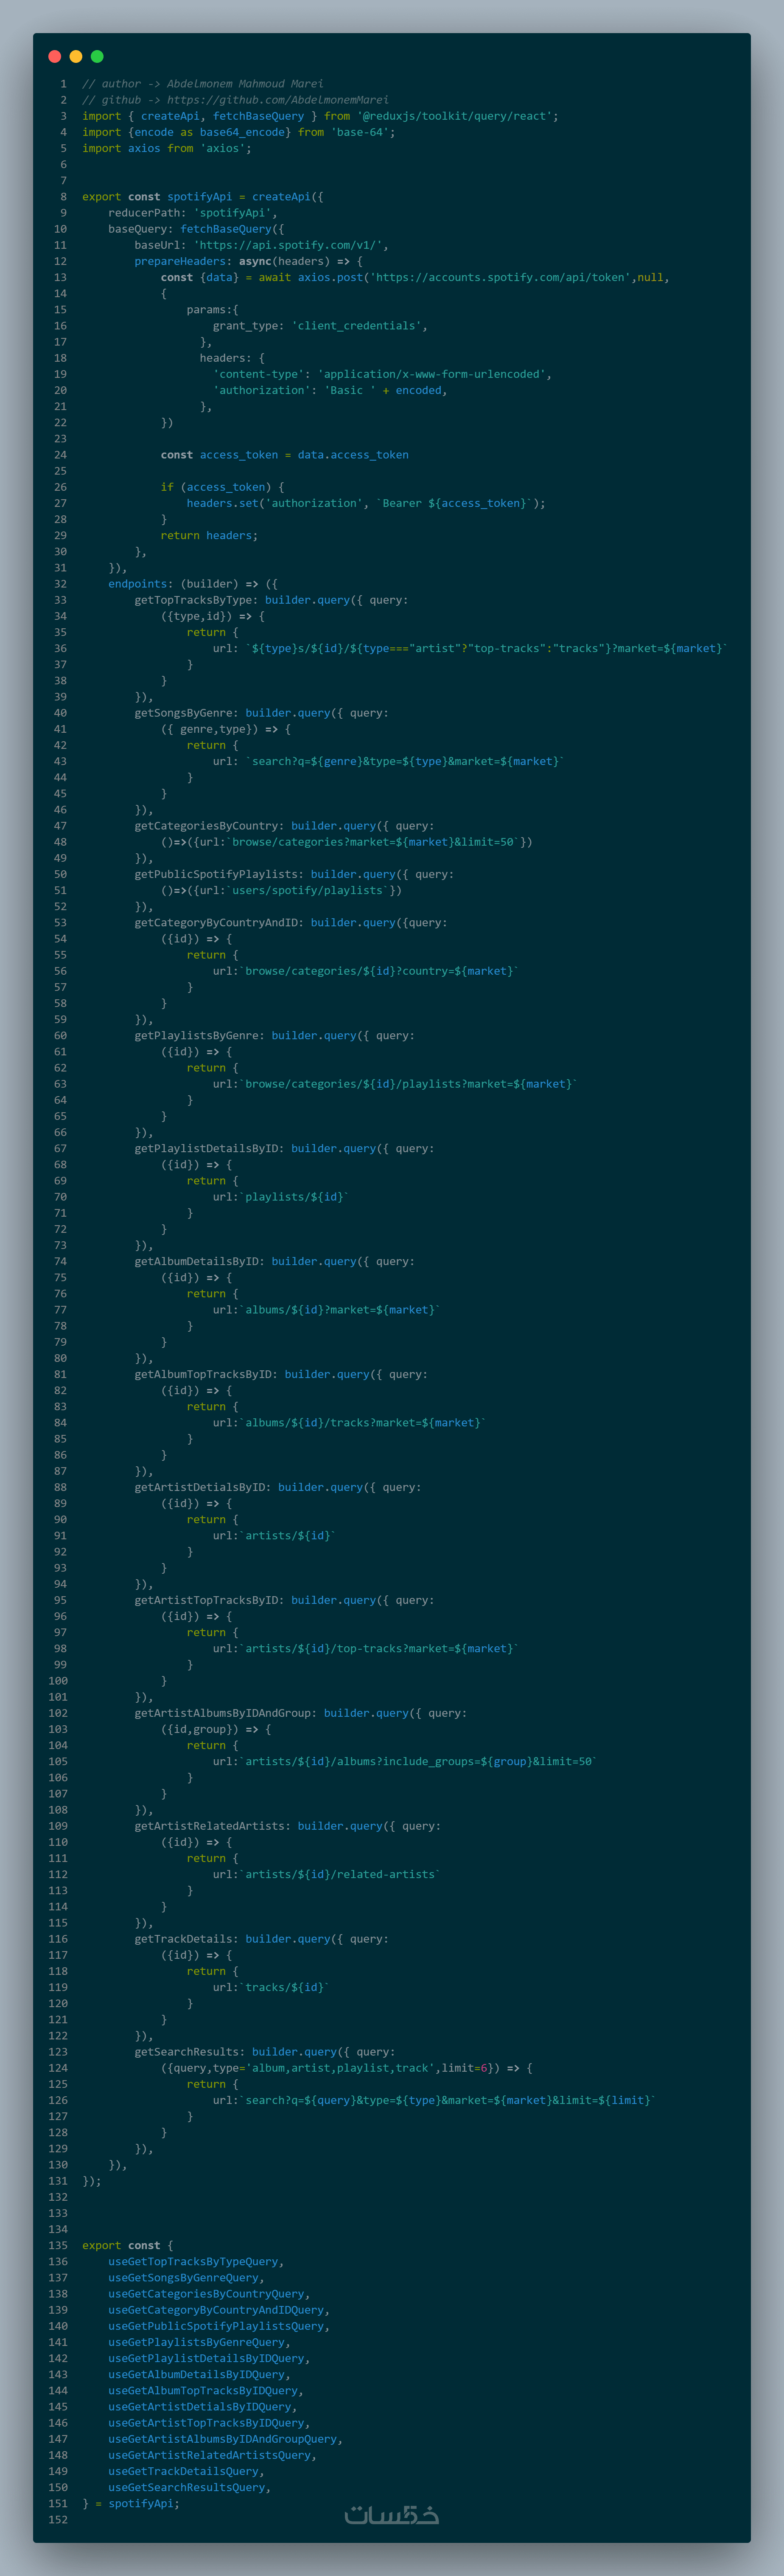Select the accounts.spotify.com token URL string

[500, 277]
